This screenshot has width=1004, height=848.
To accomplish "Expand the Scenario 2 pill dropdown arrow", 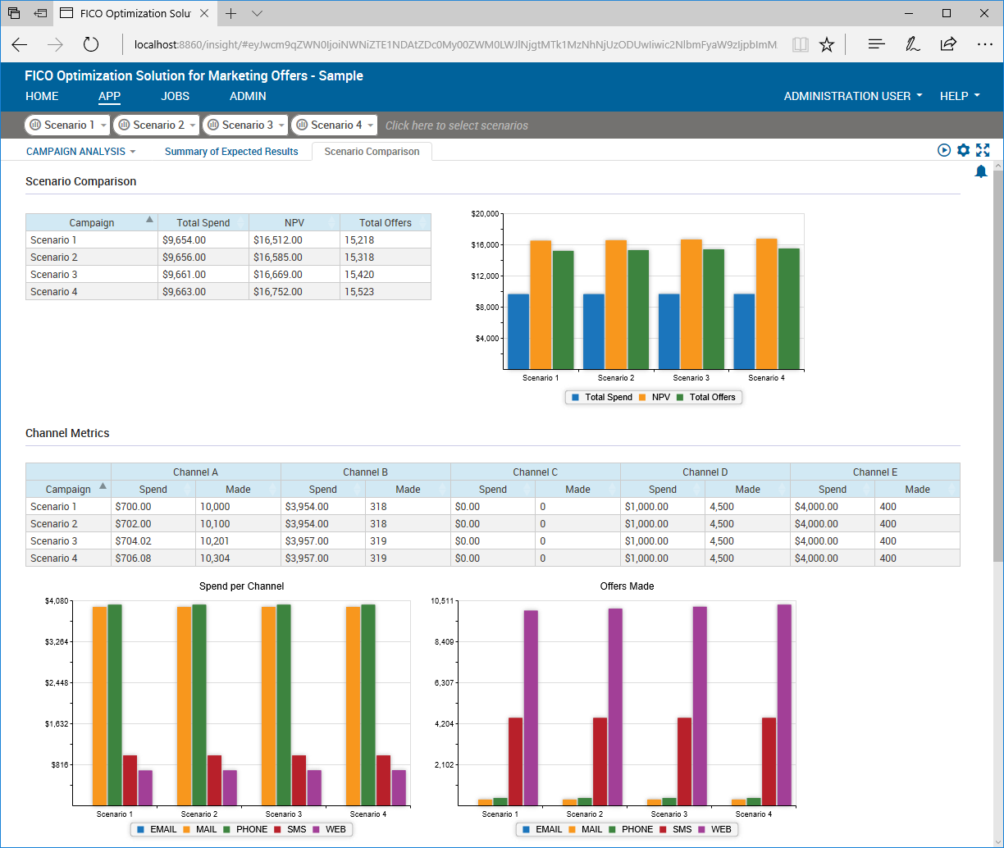I will coord(192,125).
